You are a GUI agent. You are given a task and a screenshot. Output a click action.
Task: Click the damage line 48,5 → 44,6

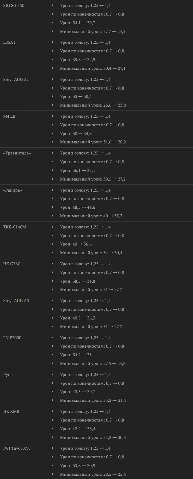[78, 207]
